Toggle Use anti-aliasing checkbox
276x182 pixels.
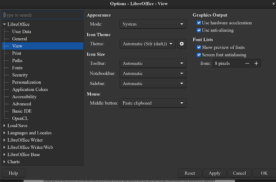point(199,30)
